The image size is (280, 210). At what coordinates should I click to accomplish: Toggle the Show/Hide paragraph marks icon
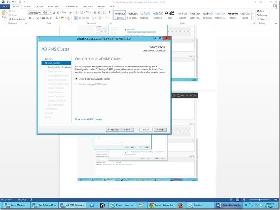tap(109, 13)
